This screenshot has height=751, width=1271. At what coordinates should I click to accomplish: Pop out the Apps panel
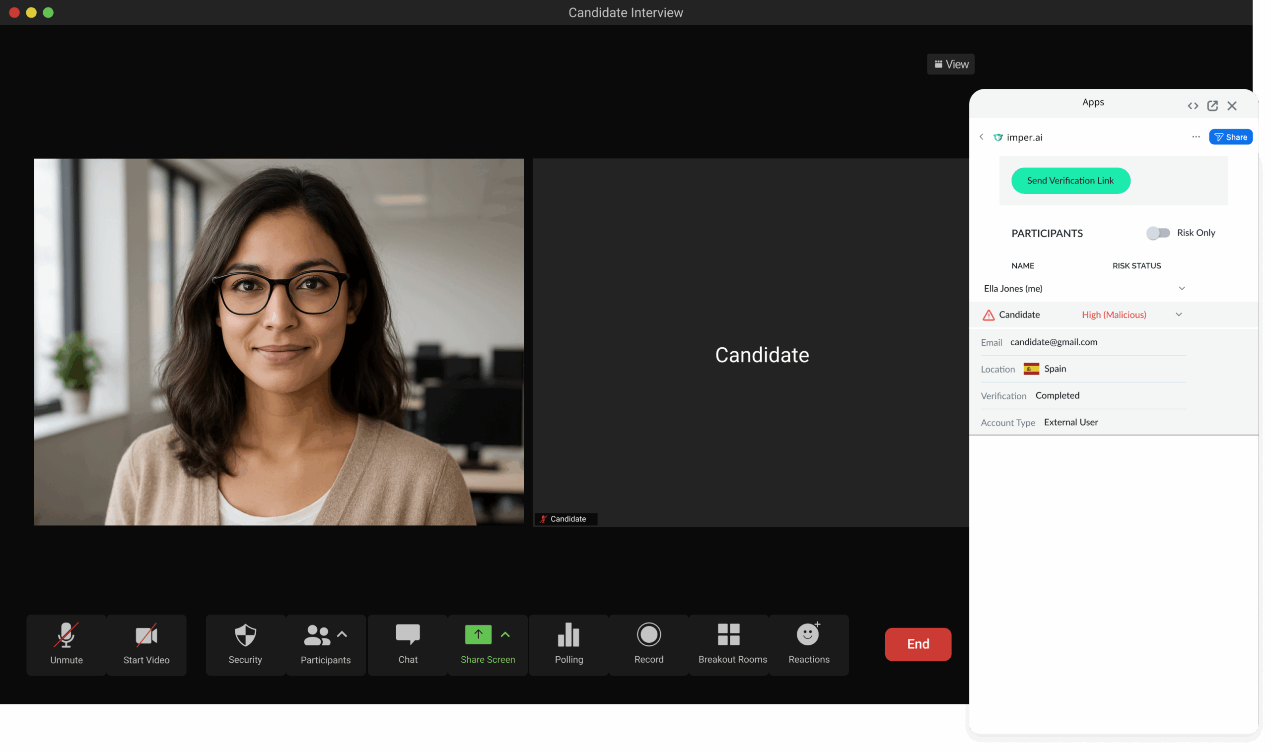click(1212, 106)
